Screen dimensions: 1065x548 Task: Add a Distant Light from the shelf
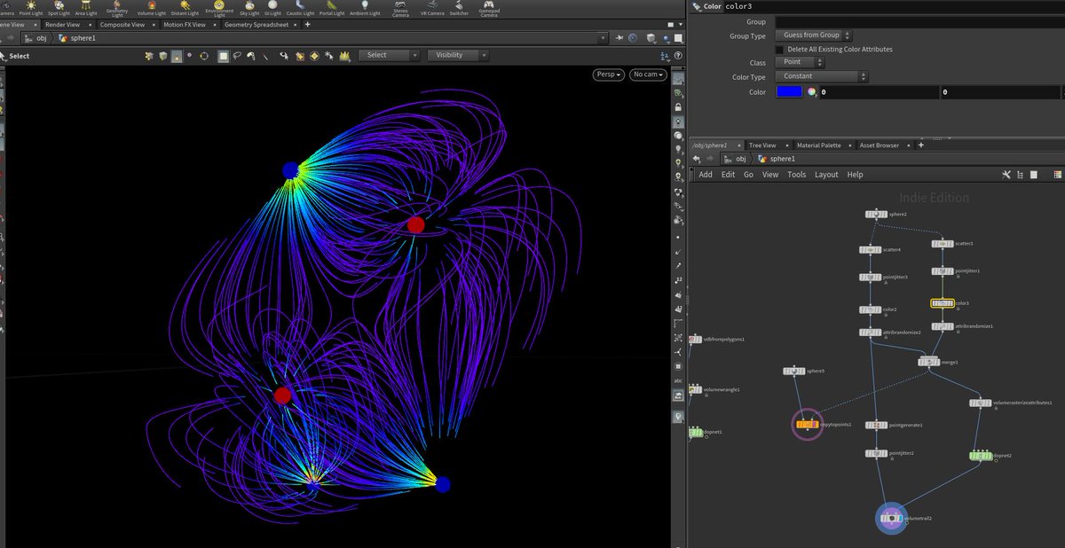click(x=183, y=8)
